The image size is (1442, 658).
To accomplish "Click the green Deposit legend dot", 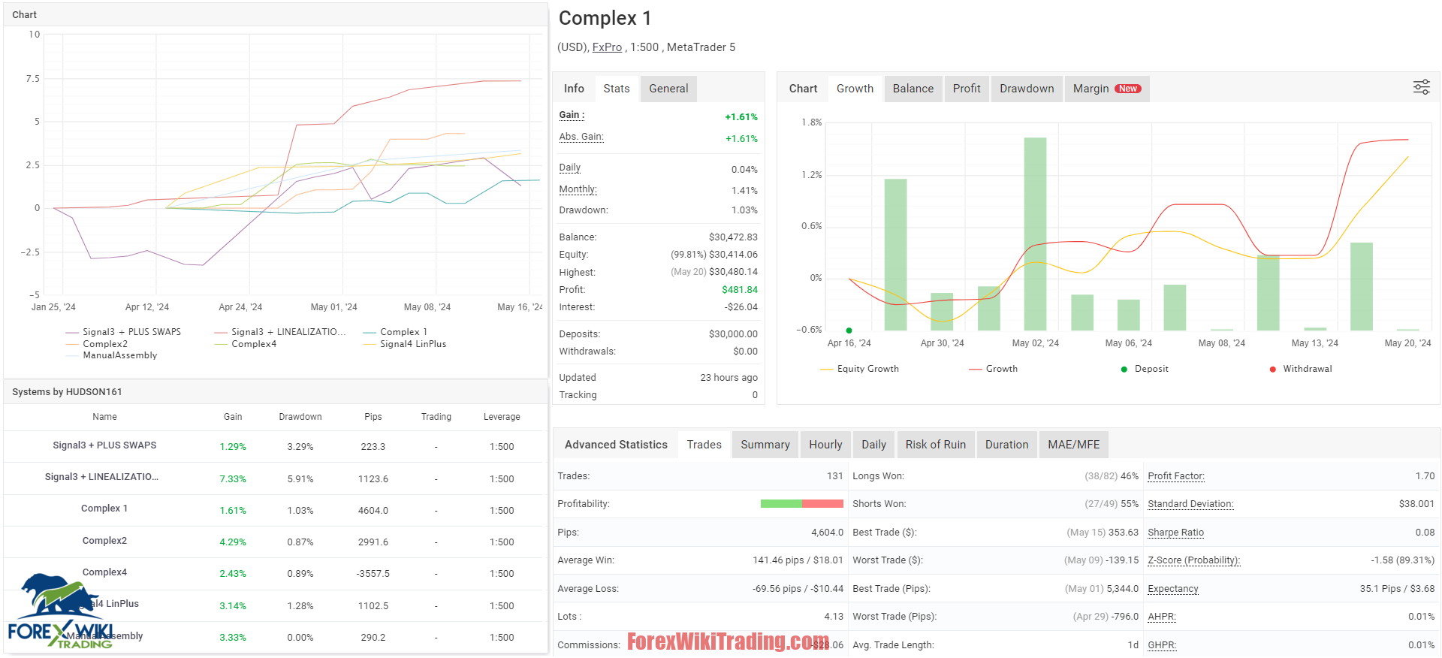I will [x=1124, y=369].
